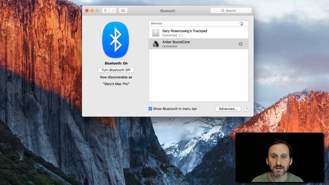Click the Anker SoundCore speaker icon

156,44
